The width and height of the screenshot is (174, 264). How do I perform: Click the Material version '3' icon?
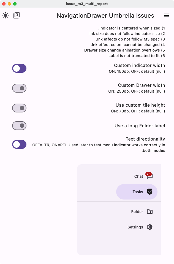16,15
